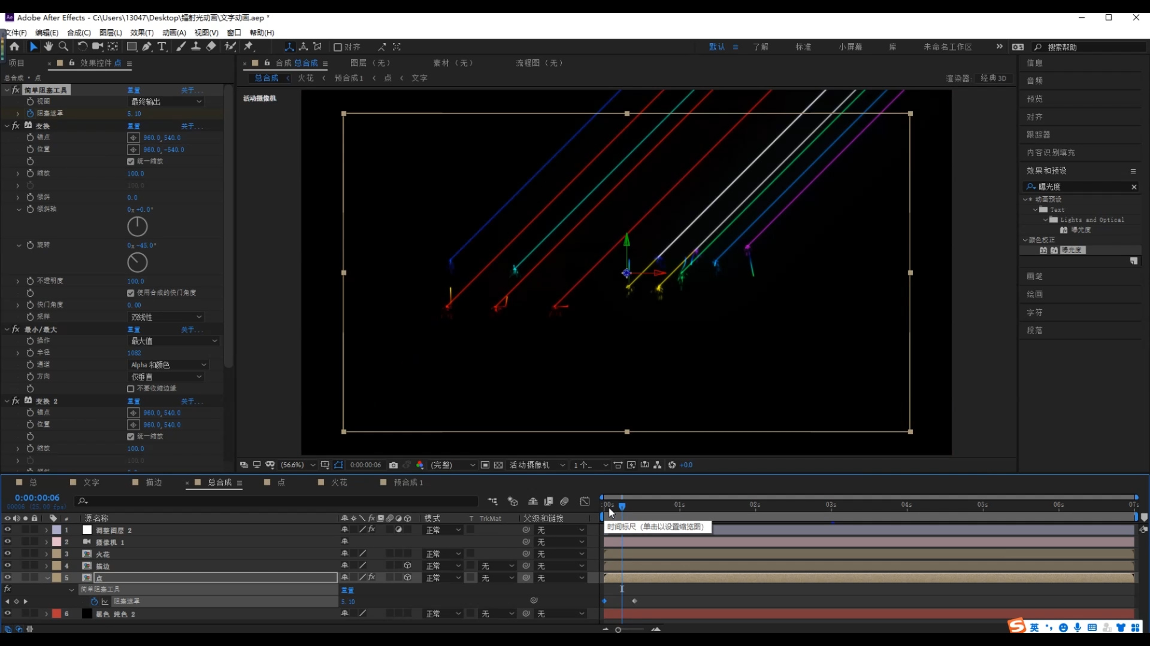Viewport: 1150px width, 646px height.
Task: Click the Home icon in toolbar
Action: click(x=14, y=47)
